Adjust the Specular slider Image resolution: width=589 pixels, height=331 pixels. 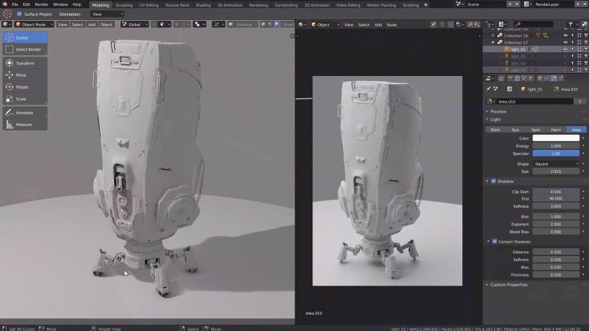point(556,154)
